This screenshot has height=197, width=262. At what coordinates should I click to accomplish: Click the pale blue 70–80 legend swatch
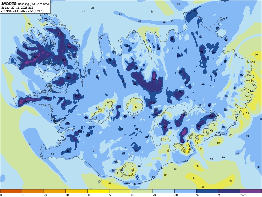(164, 191)
